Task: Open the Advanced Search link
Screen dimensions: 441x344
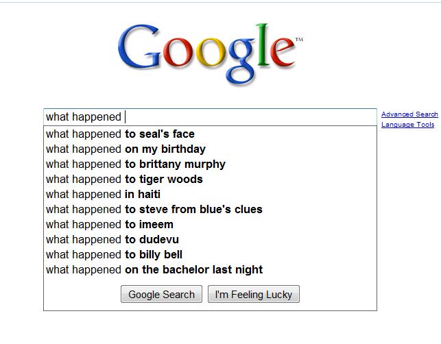Action: [x=409, y=114]
